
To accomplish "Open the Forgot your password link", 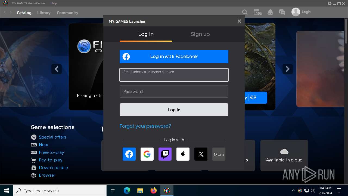I will click(x=145, y=126).
